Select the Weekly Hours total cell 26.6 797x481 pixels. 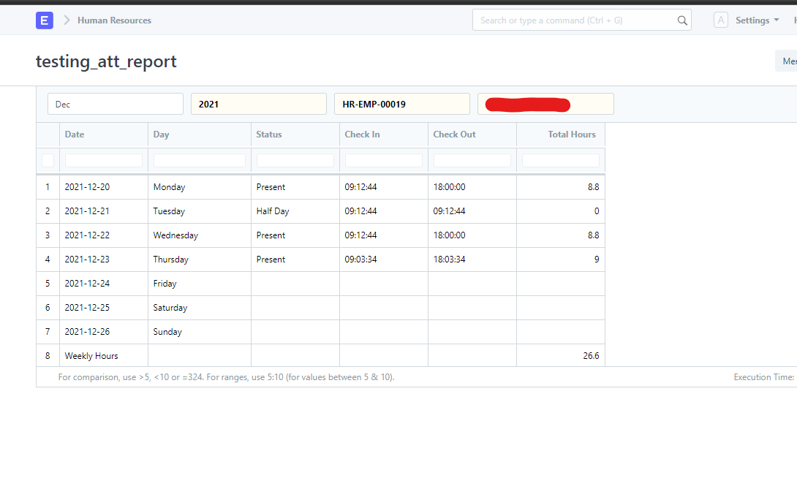[x=591, y=356]
